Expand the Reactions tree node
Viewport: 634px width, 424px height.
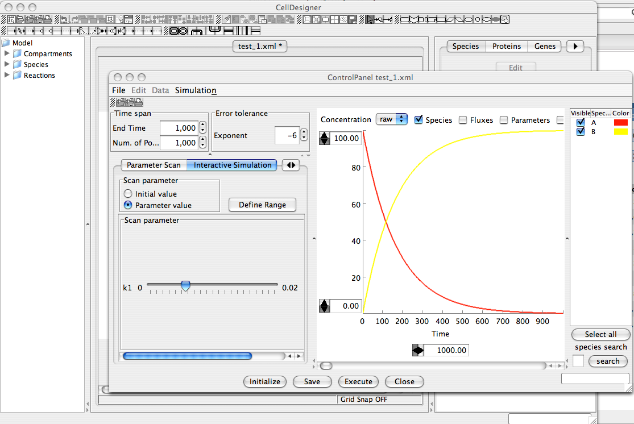[7, 75]
